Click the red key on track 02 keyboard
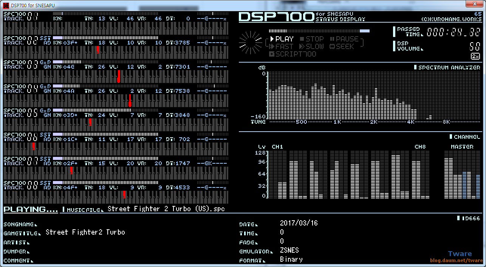Image resolution: width=486 pixels, height=267 pixels. (98, 50)
